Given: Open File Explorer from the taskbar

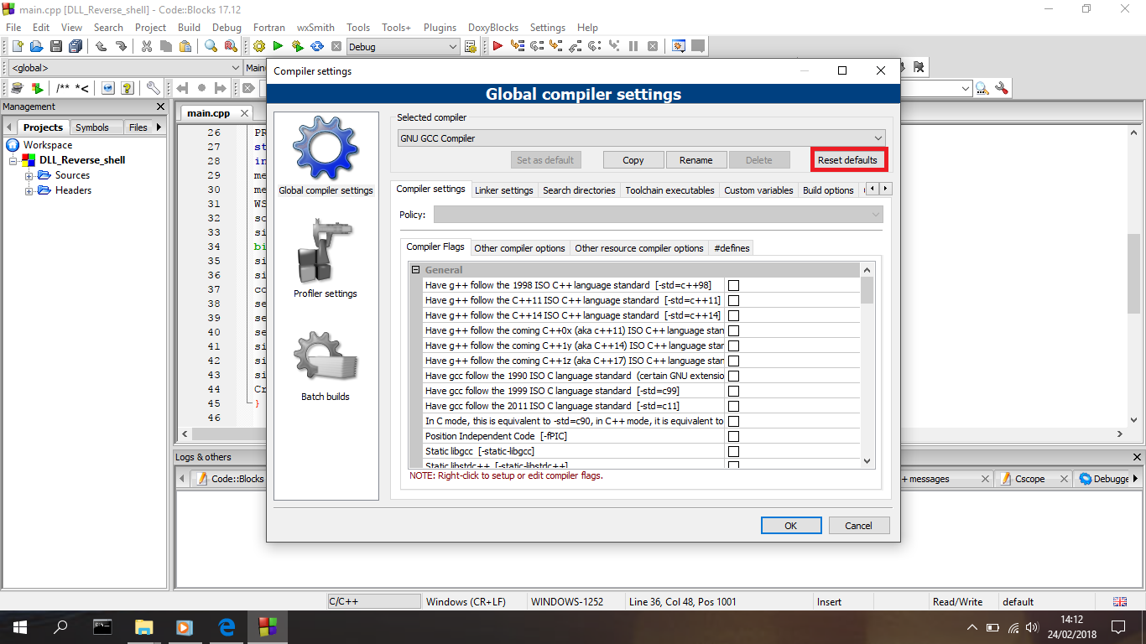Looking at the screenshot, I should pyautogui.click(x=143, y=626).
